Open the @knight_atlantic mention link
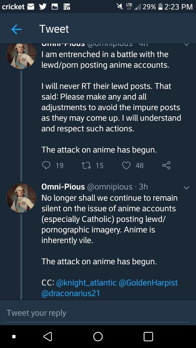 pyautogui.click(x=86, y=282)
